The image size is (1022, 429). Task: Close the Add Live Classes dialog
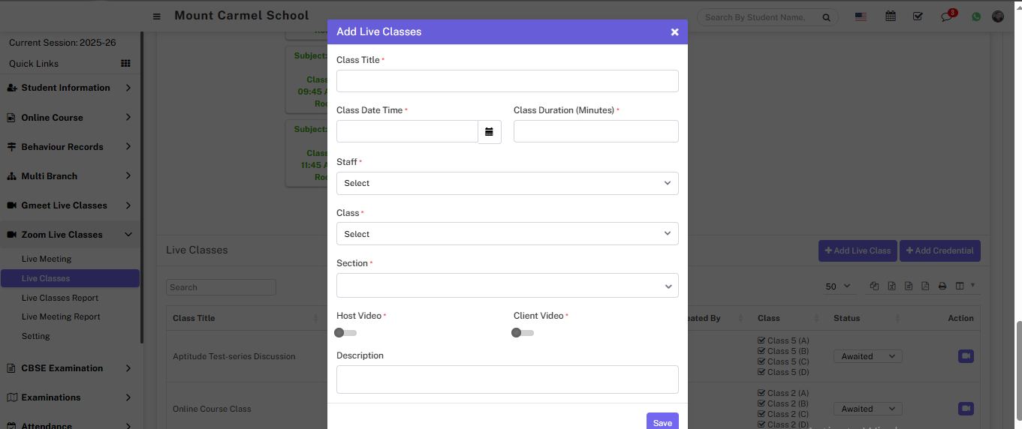tap(674, 32)
